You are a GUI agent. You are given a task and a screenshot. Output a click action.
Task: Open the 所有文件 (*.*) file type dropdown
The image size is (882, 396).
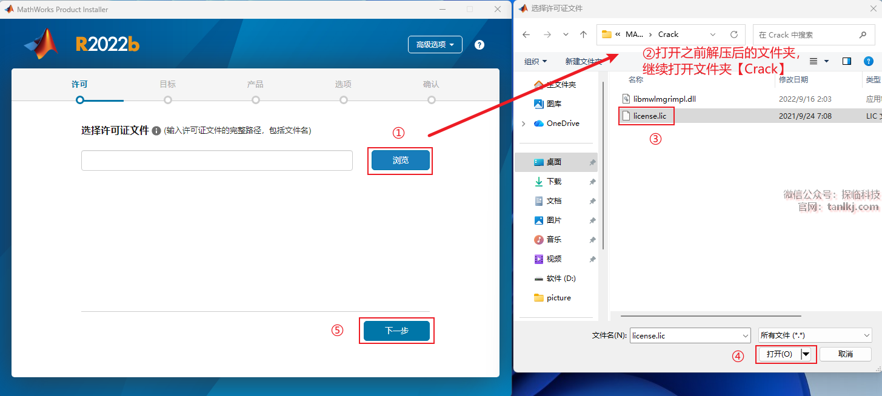[815, 335]
